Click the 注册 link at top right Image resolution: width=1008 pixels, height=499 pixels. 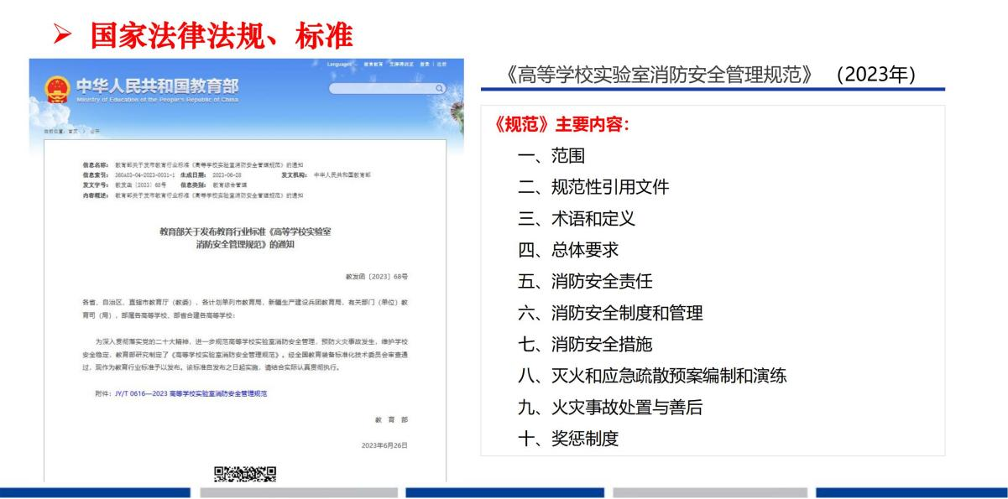[441, 65]
